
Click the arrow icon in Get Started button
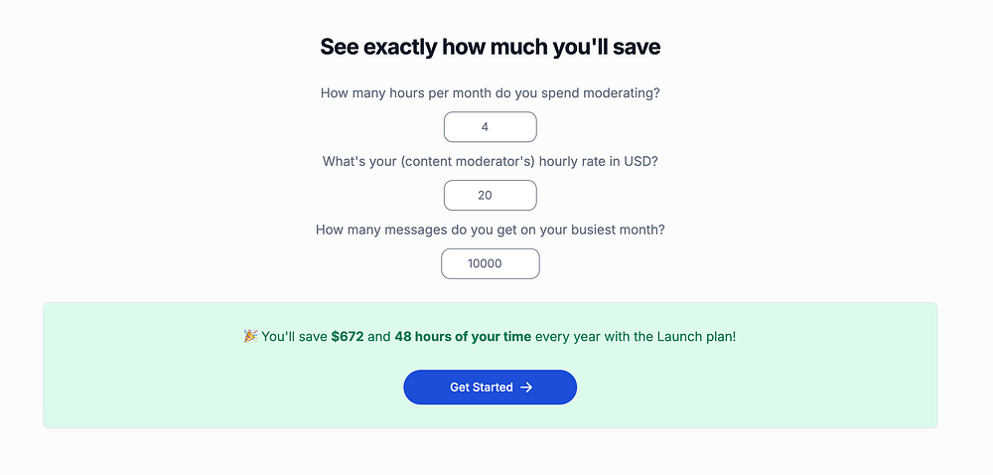click(526, 387)
